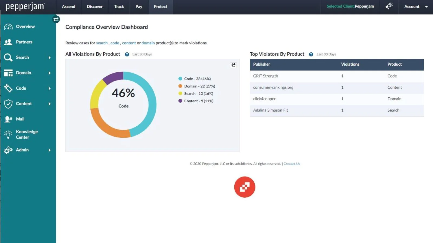Click help icon beside All Violations By Product

127,54
